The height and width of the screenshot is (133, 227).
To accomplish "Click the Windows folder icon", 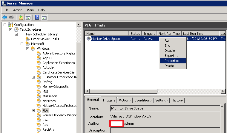I will coord(33,48).
